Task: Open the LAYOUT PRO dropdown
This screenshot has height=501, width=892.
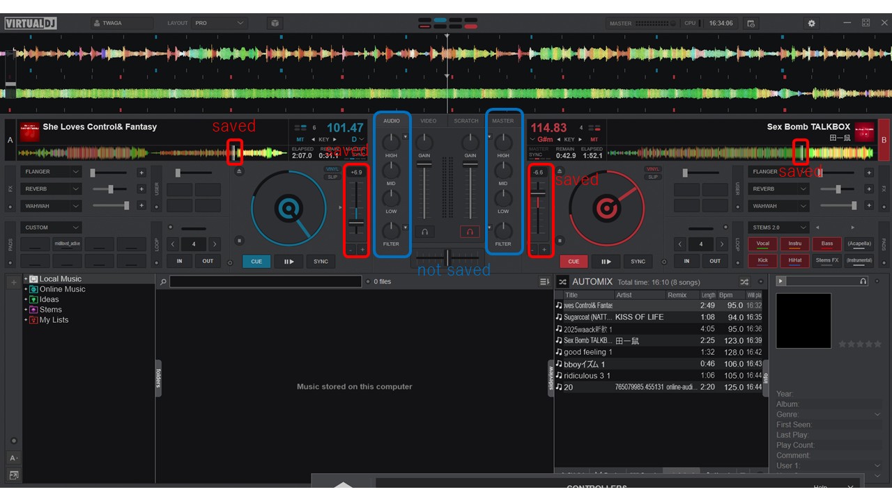Action: pyautogui.click(x=220, y=23)
